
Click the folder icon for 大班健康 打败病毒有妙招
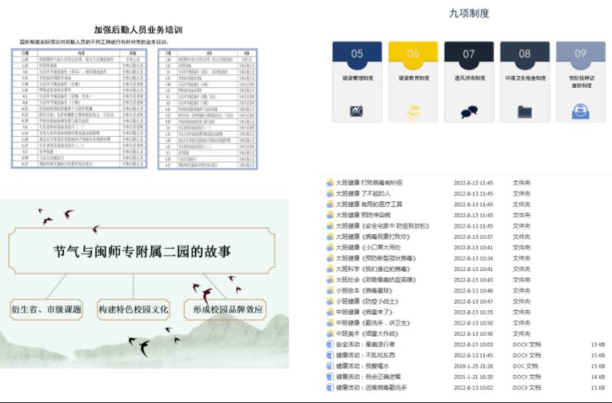[x=330, y=183]
